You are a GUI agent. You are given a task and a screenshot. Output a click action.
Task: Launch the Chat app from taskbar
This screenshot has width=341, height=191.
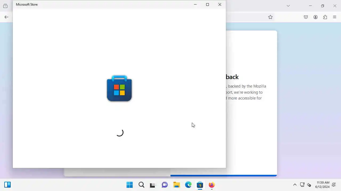tap(165, 185)
